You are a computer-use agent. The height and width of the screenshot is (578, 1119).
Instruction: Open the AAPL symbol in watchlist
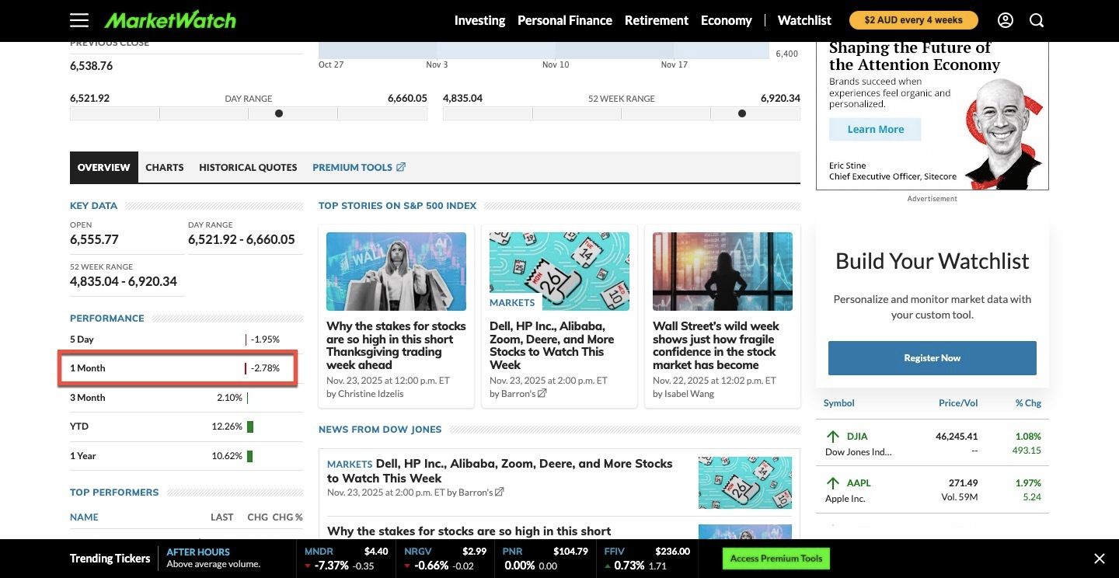pos(859,483)
